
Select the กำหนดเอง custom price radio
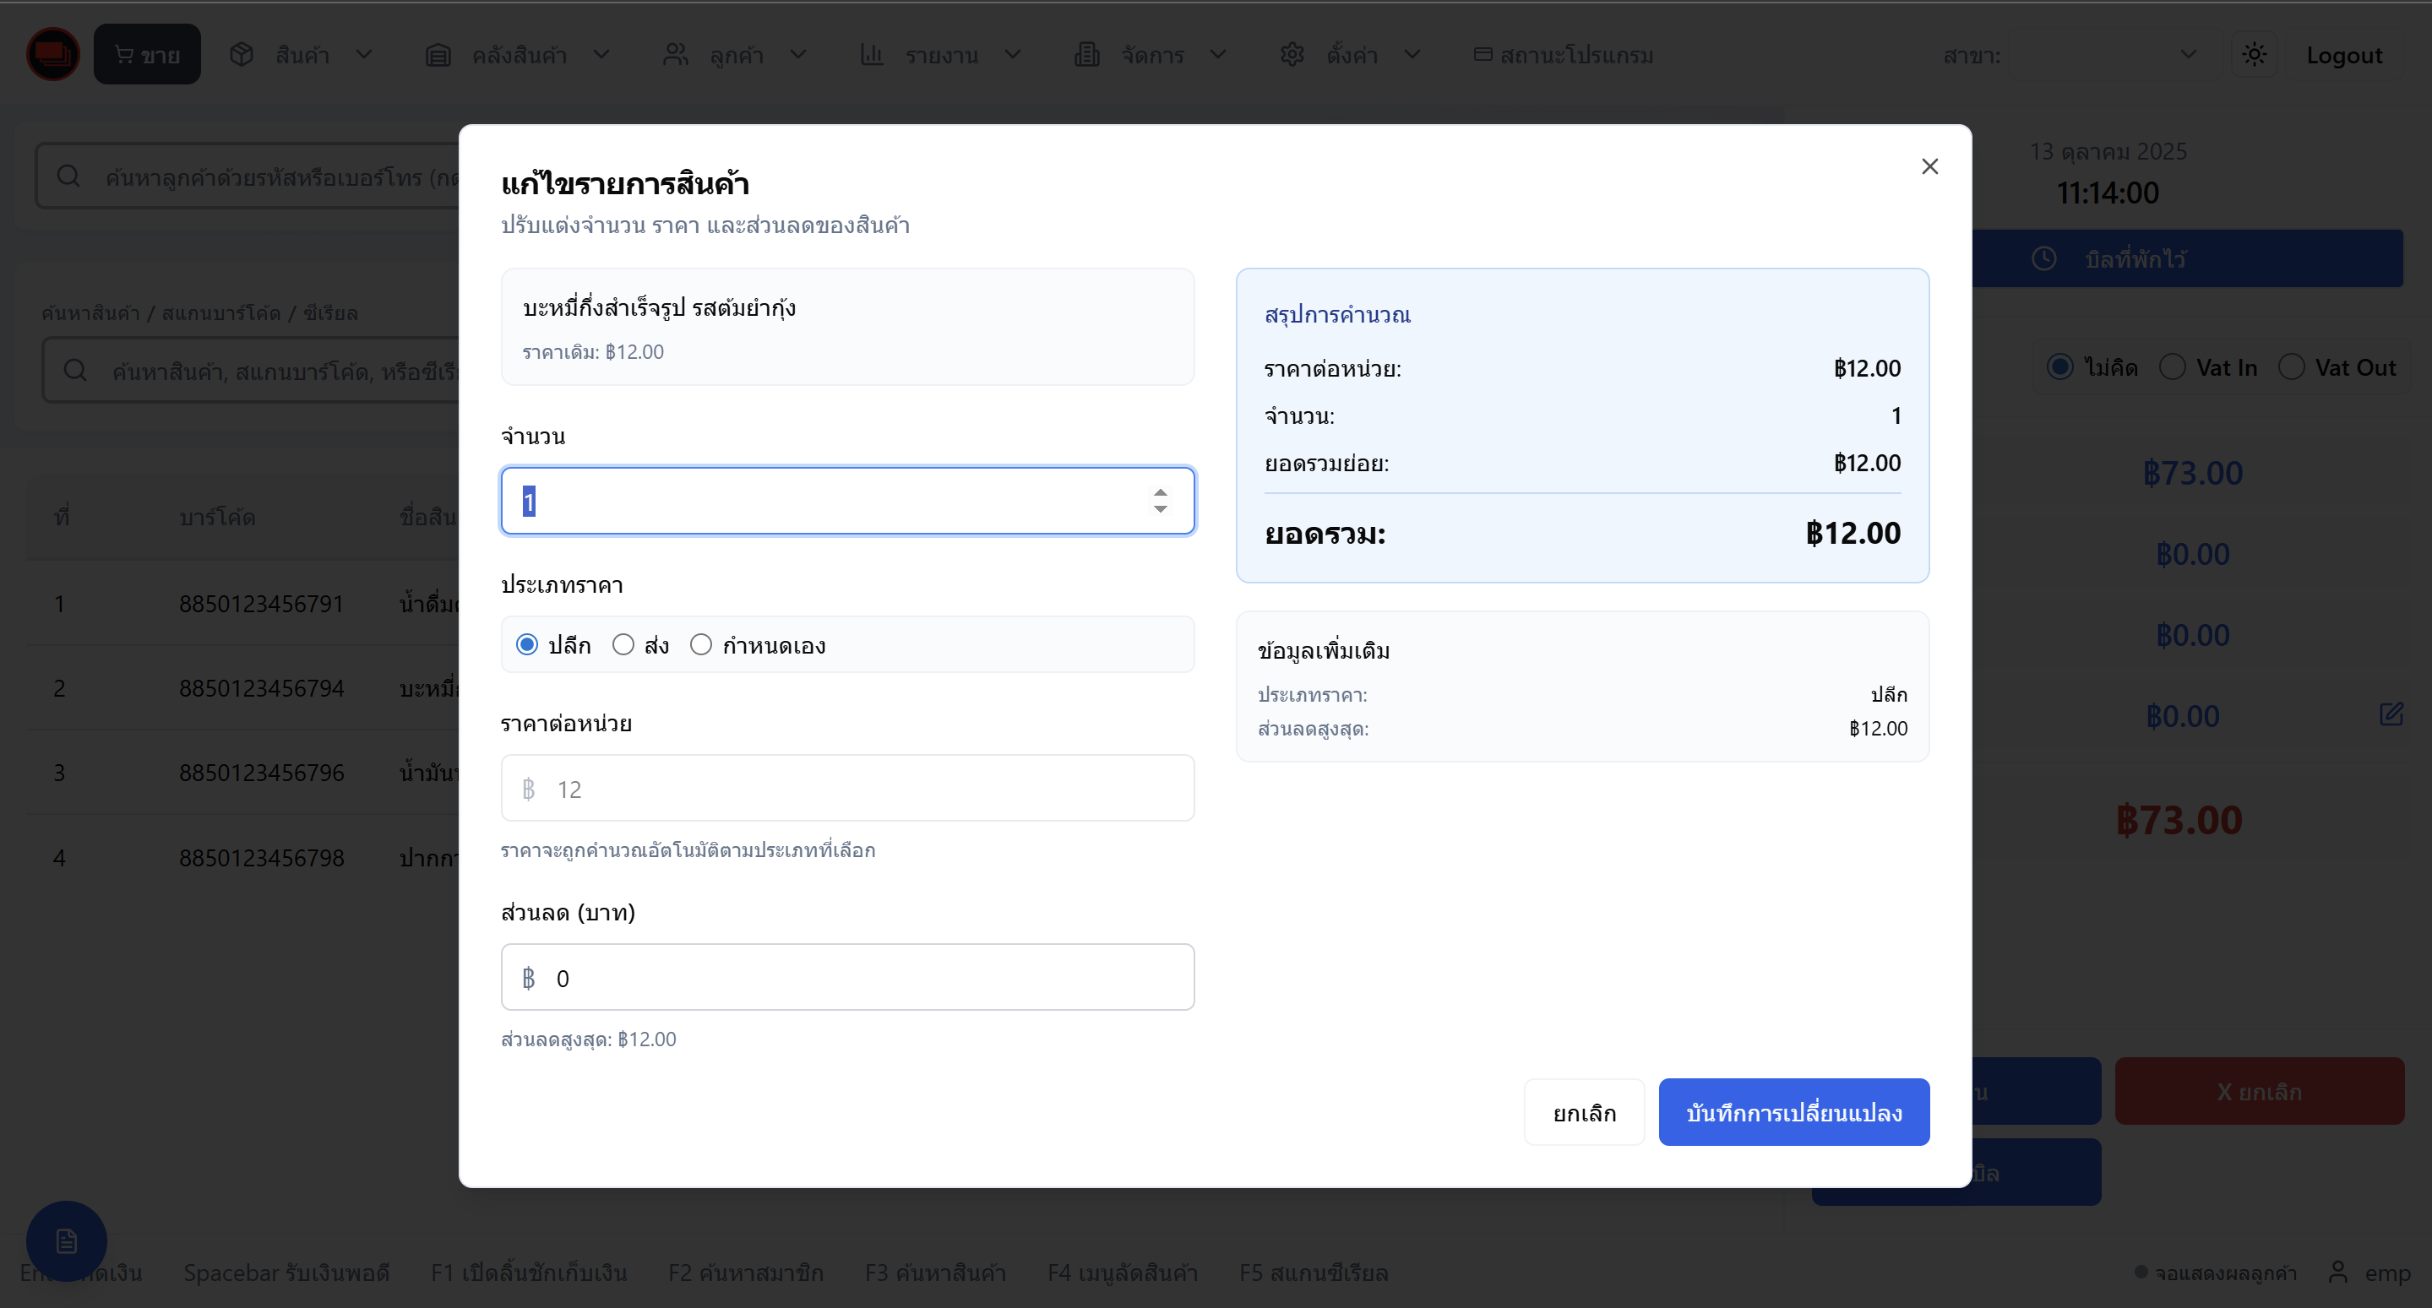click(700, 644)
